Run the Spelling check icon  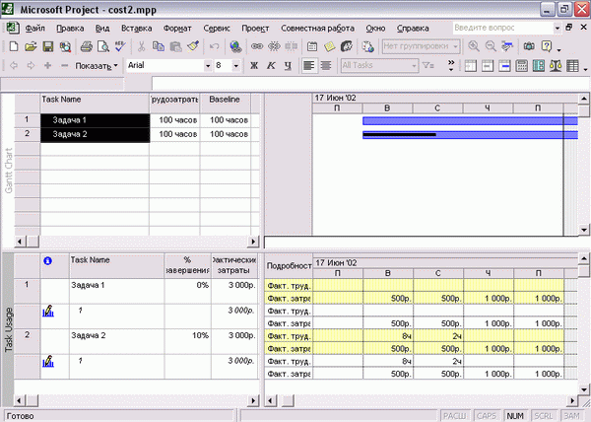point(120,46)
